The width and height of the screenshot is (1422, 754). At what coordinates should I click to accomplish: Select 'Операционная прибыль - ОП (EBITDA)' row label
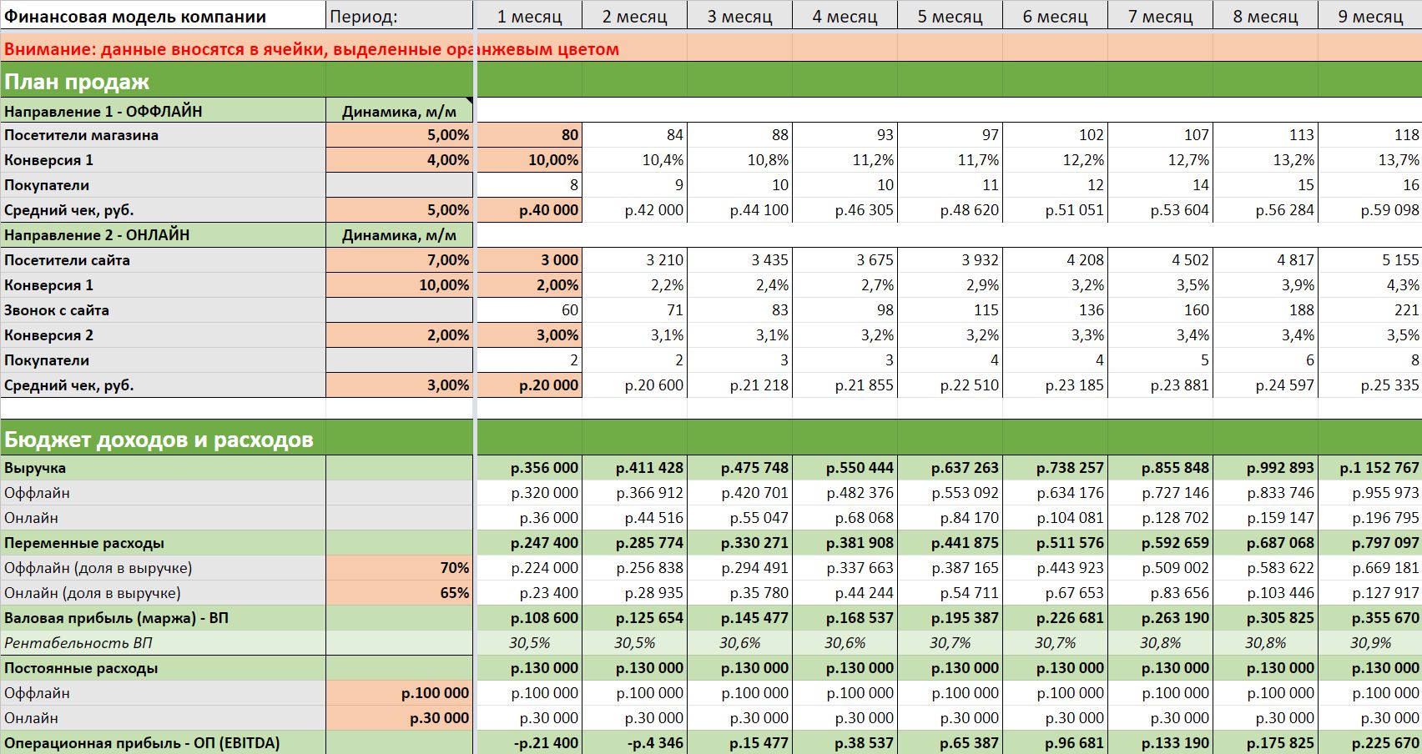coord(163,742)
